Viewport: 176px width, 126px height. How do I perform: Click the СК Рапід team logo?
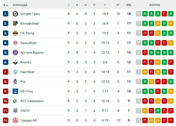15,33
